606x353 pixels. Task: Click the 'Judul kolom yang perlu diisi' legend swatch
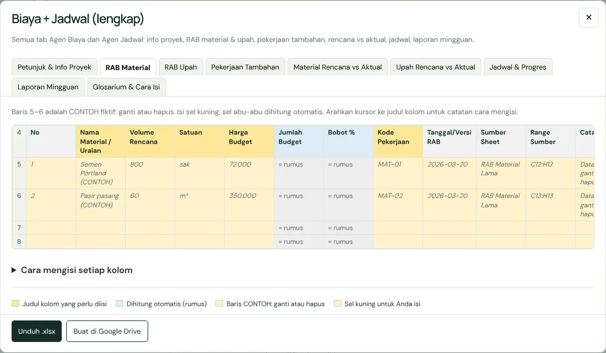point(15,303)
